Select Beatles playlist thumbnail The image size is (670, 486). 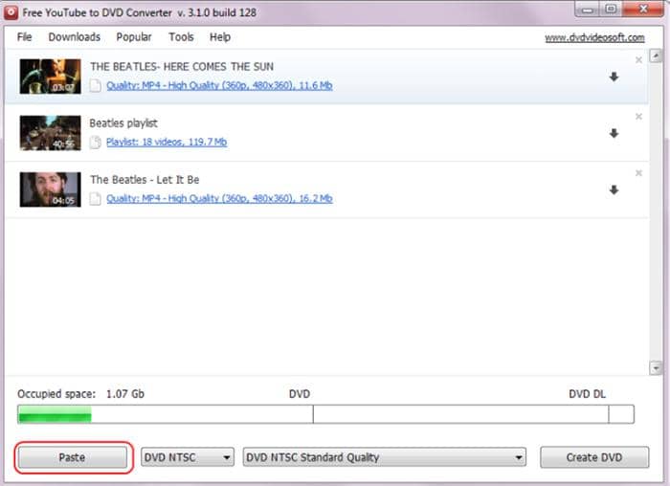50,133
